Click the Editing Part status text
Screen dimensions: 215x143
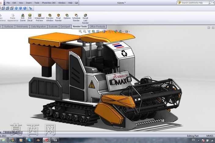point(193,136)
